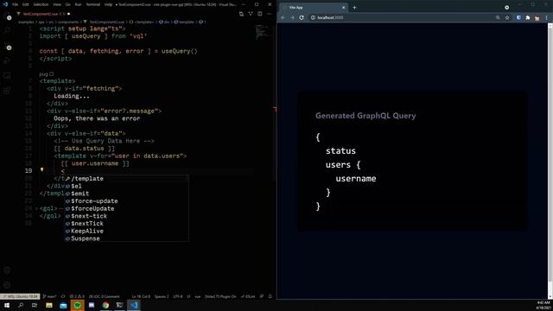Toggle the pug checkbox above template
This screenshot has width=553, height=311.
point(52,74)
